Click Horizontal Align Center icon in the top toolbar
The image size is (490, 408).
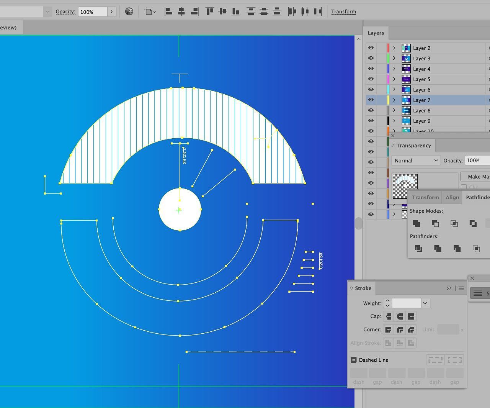(181, 11)
